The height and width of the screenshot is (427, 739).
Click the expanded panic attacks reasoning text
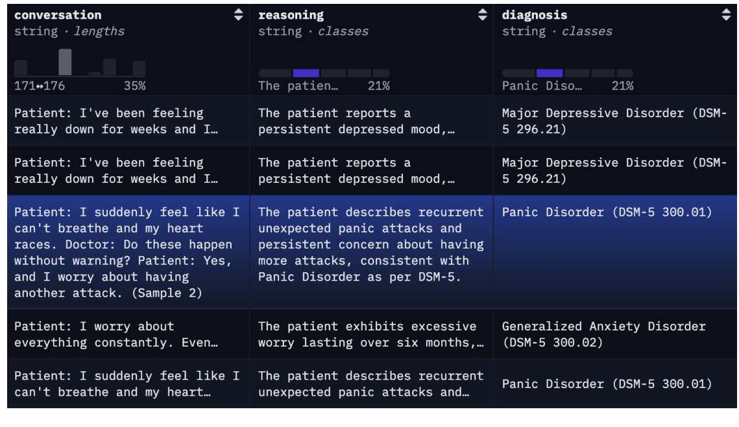pos(370,244)
